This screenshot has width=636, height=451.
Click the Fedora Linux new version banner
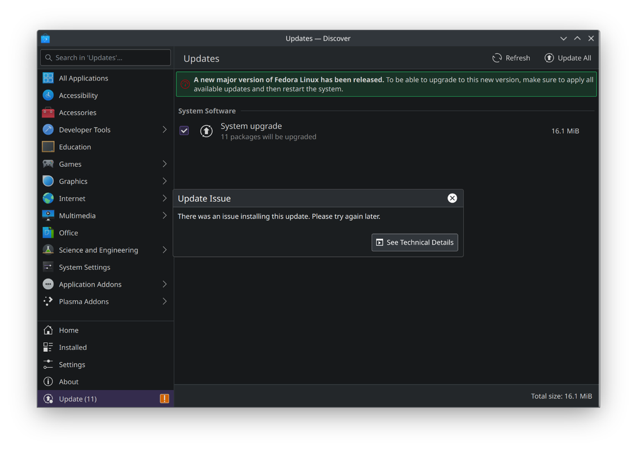386,85
